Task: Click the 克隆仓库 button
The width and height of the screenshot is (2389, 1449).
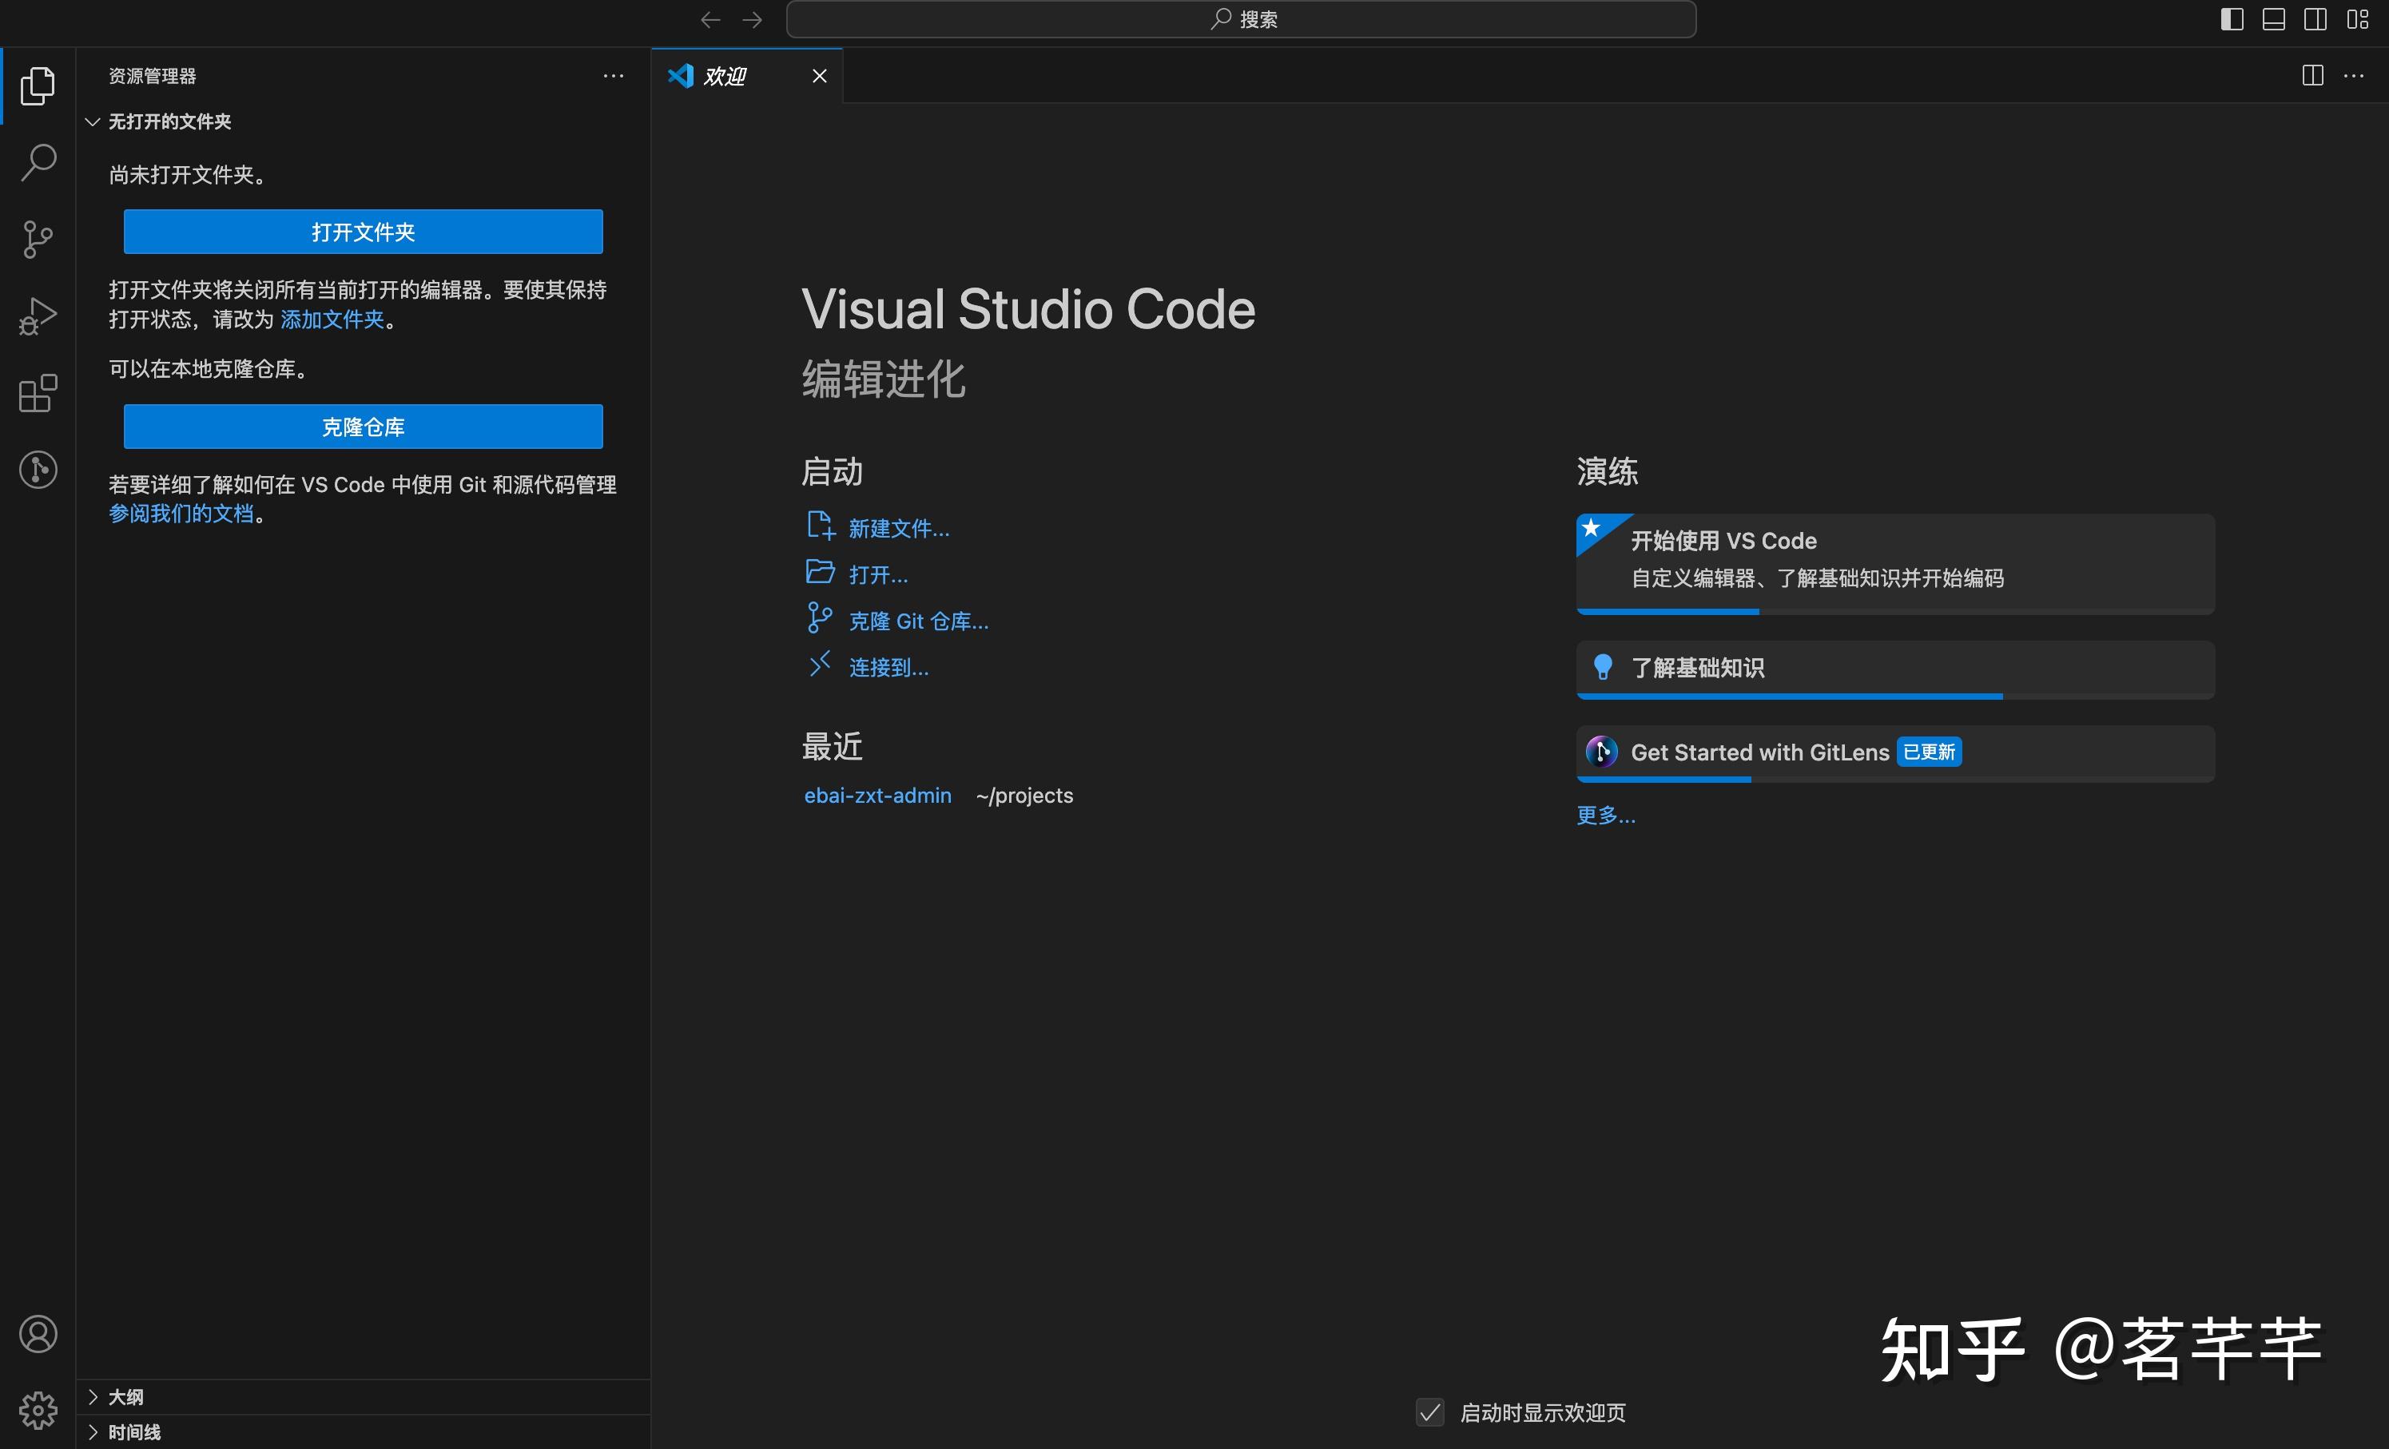Action: click(x=363, y=427)
